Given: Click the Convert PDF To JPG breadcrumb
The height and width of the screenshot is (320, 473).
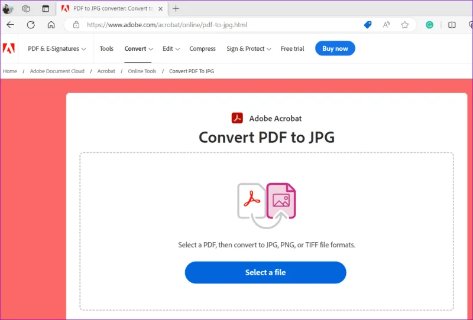Looking at the screenshot, I should pyautogui.click(x=192, y=71).
